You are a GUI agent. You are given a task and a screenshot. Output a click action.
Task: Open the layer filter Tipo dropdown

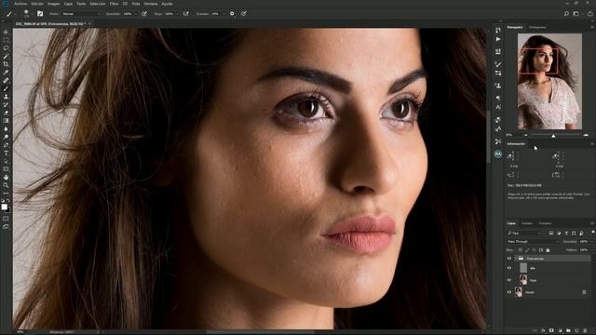pyautogui.click(x=525, y=233)
